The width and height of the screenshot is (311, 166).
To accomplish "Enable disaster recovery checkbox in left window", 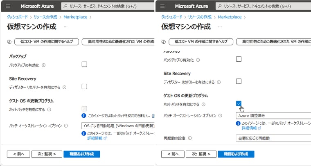I will [84, 87].
